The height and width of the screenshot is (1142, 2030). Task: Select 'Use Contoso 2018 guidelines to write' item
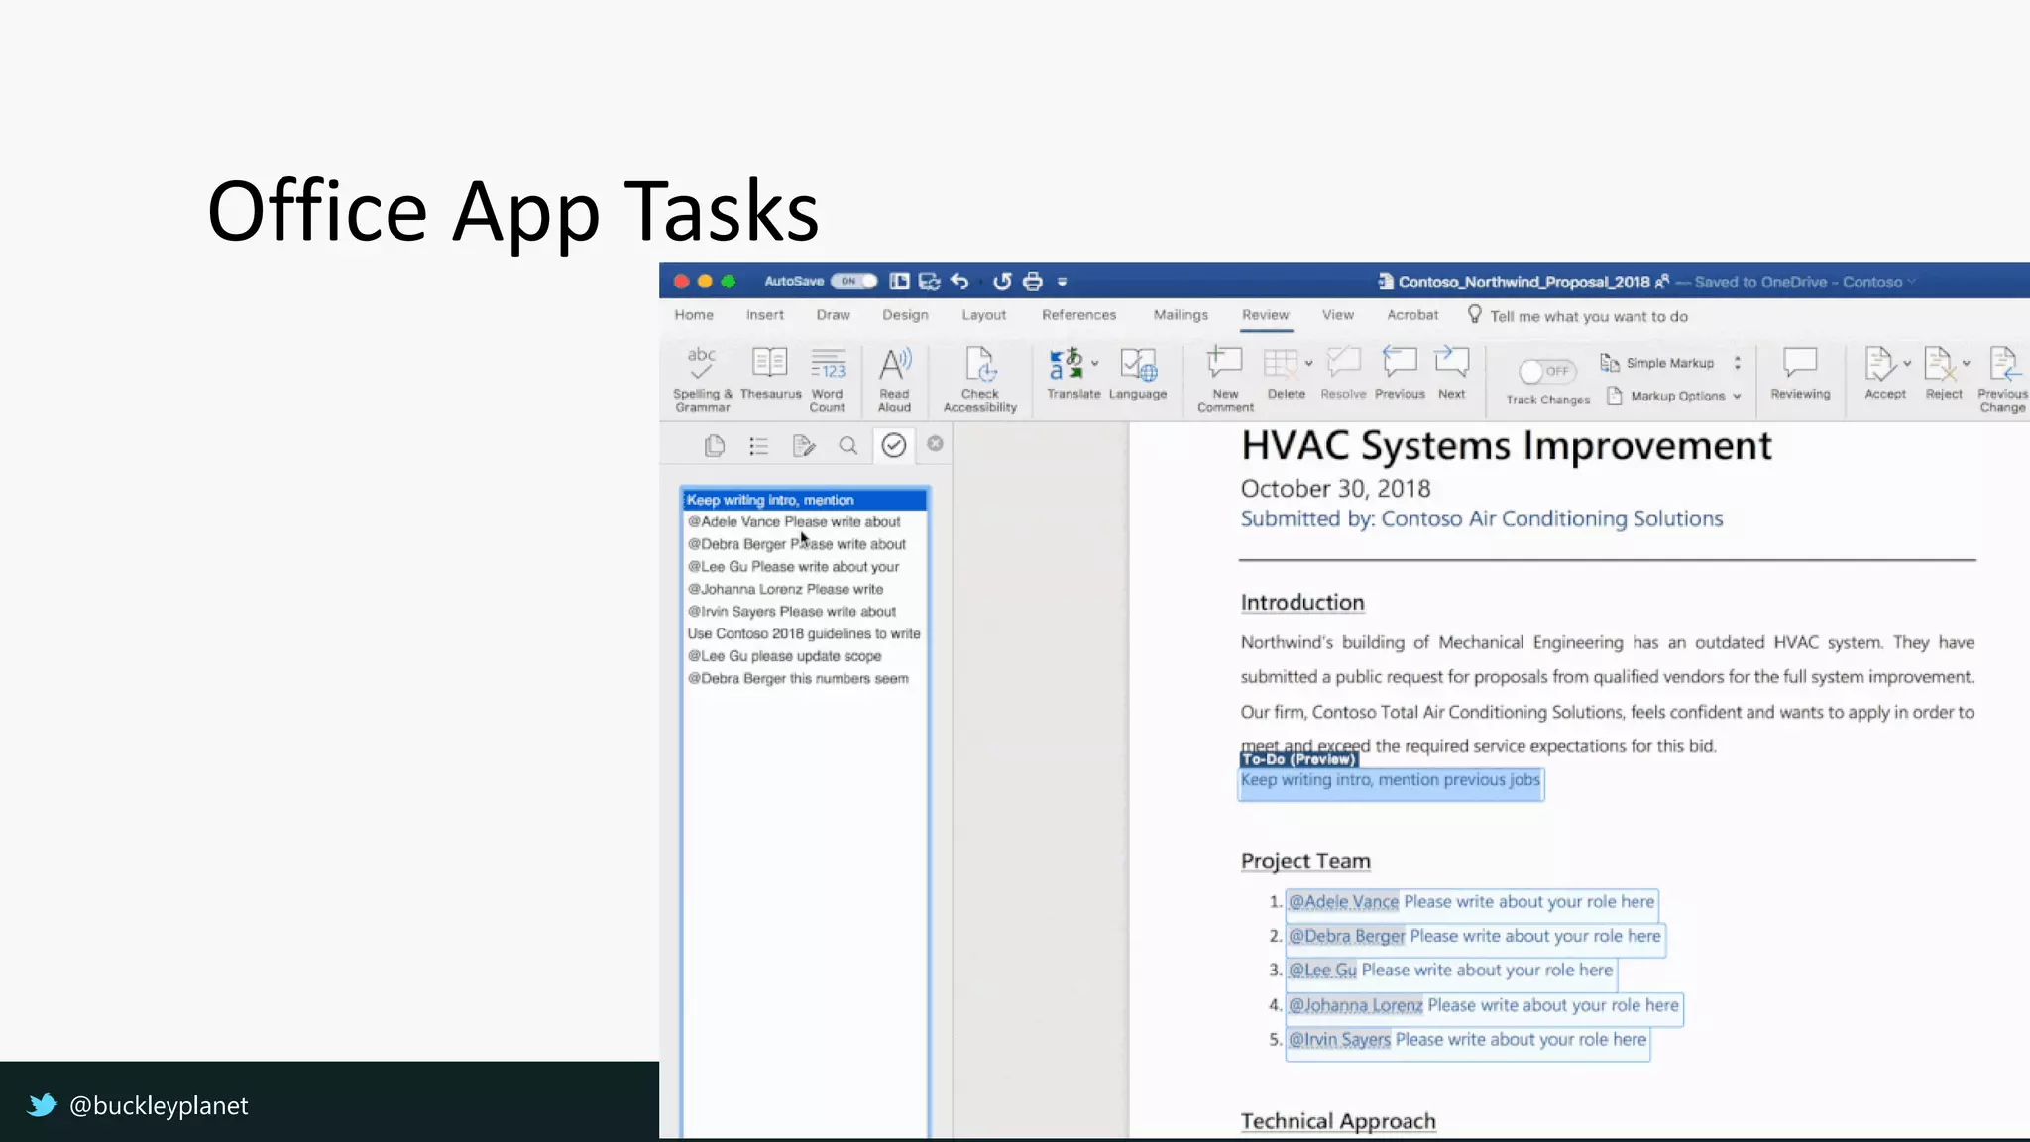tap(805, 633)
